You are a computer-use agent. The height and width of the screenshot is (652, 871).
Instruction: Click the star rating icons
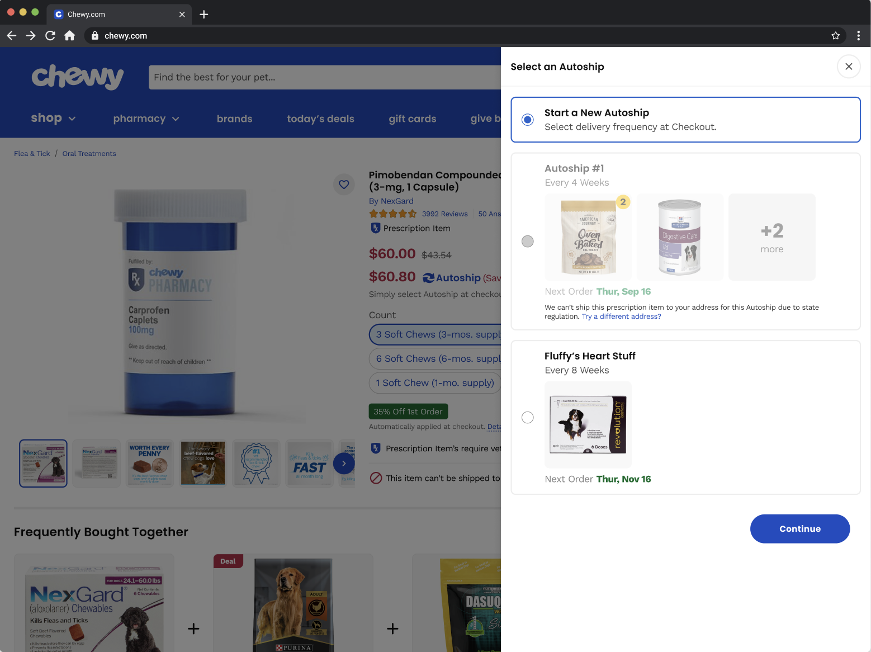392,214
